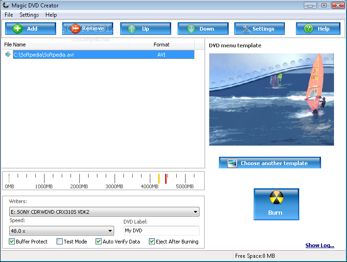Click the green Down arrow icon

coord(191,29)
